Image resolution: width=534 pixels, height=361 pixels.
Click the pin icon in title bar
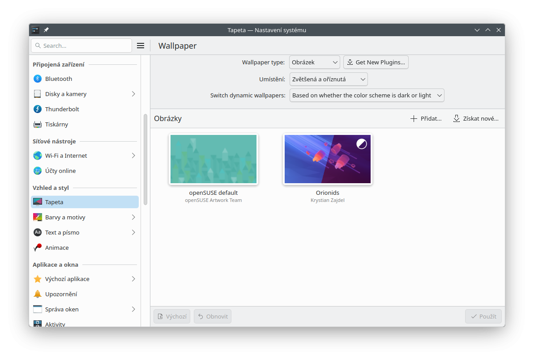pos(46,30)
